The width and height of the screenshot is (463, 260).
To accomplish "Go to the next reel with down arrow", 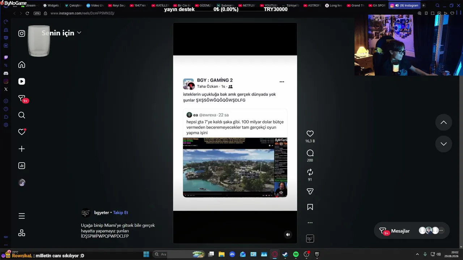I will 443,144.
